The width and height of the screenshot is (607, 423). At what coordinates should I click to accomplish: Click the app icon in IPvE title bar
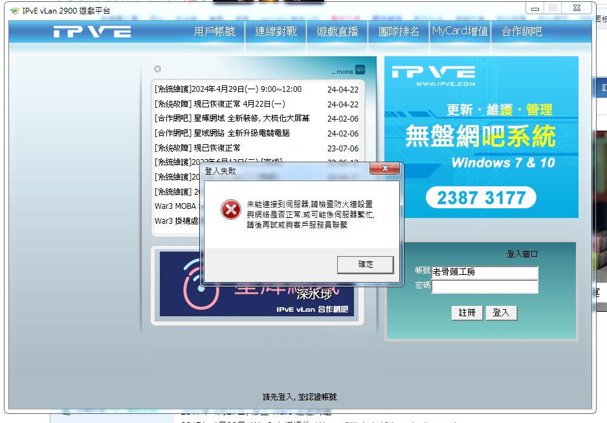tap(15, 11)
